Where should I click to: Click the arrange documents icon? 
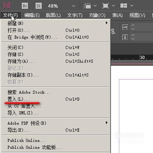(124, 6)
